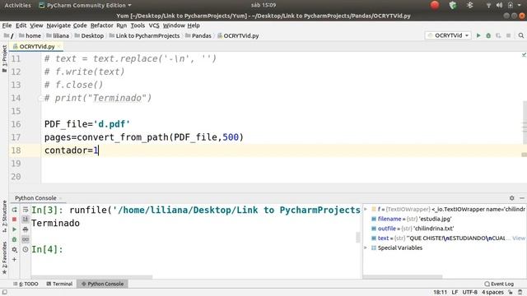Viewport: 527px width, 296px height.
Task: Open Search Everywhere magnifier icon
Action: coord(521,35)
